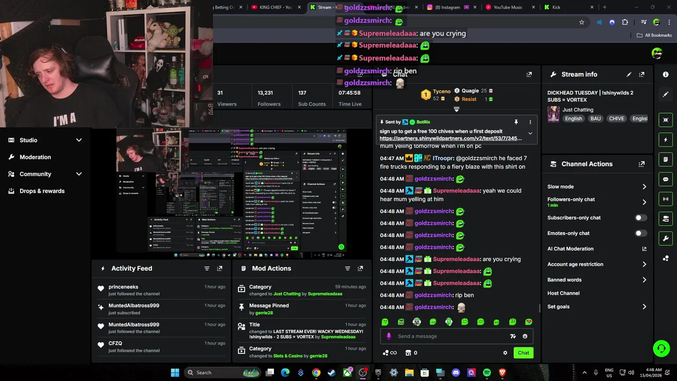677x381 pixels.
Task: Click the stream preview thumbnail
Action: coord(232,193)
